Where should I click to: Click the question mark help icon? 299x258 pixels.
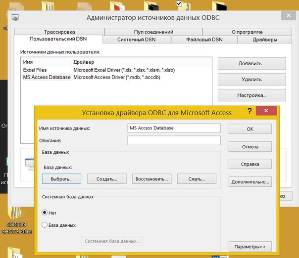coord(249,111)
